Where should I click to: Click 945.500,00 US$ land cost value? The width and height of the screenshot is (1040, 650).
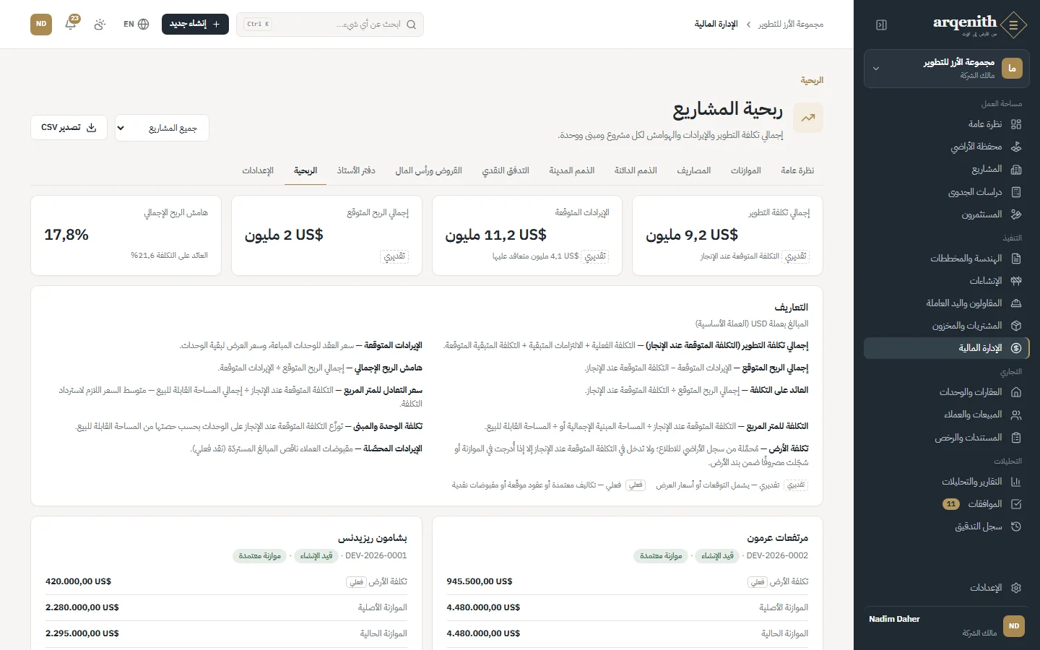click(x=480, y=581)
